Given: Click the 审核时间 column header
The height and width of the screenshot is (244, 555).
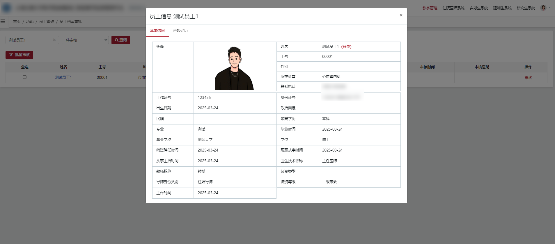Looking at the screenshot, I should click(427, 67).
